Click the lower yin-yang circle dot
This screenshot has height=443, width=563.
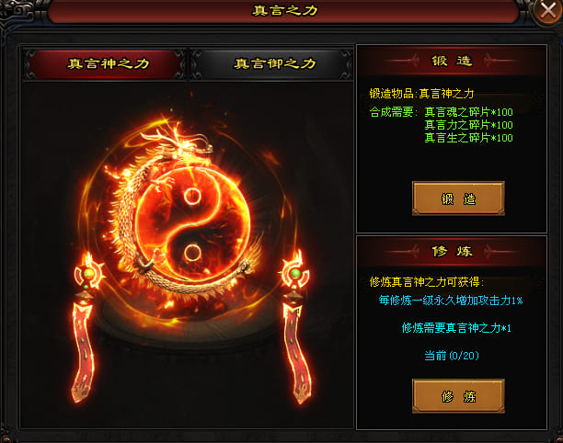tap(192, 253)
